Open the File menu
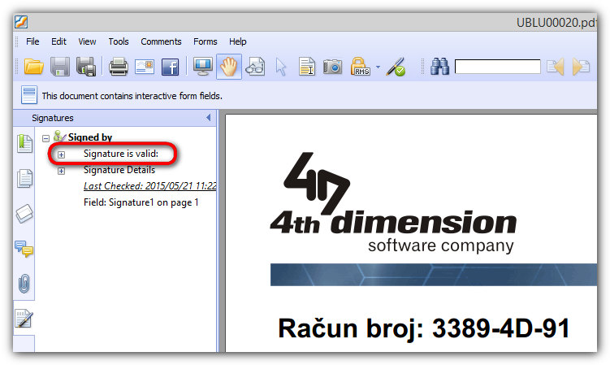 click(x=32, y=41)
